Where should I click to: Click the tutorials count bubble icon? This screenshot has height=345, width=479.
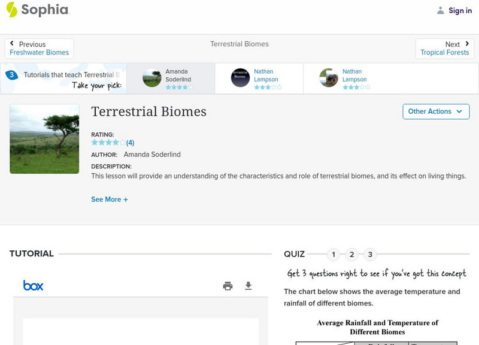pyautogui.click(x=11, y=75)
